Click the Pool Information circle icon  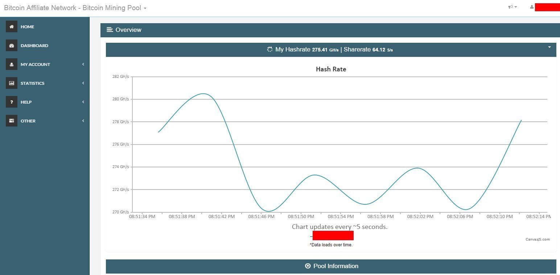point(308,266)
